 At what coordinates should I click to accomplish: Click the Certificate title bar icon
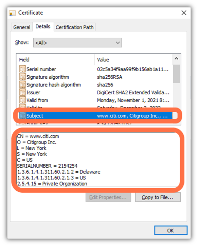coord(12,13)
